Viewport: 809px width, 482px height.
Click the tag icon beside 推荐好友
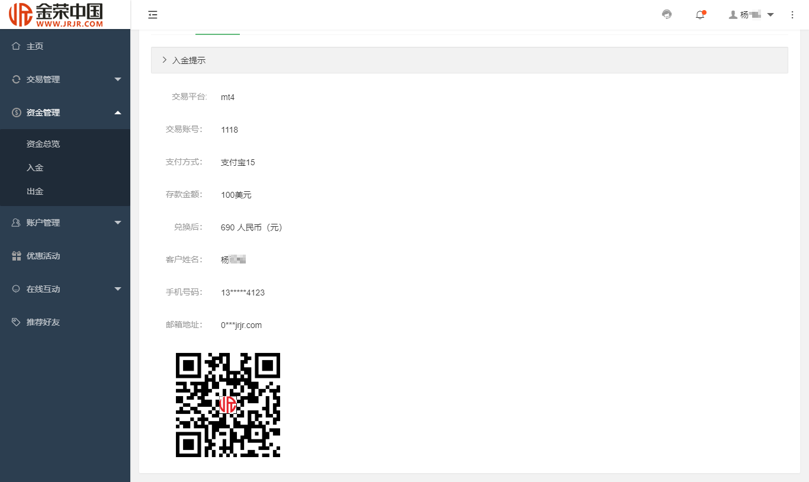point(16,322)
